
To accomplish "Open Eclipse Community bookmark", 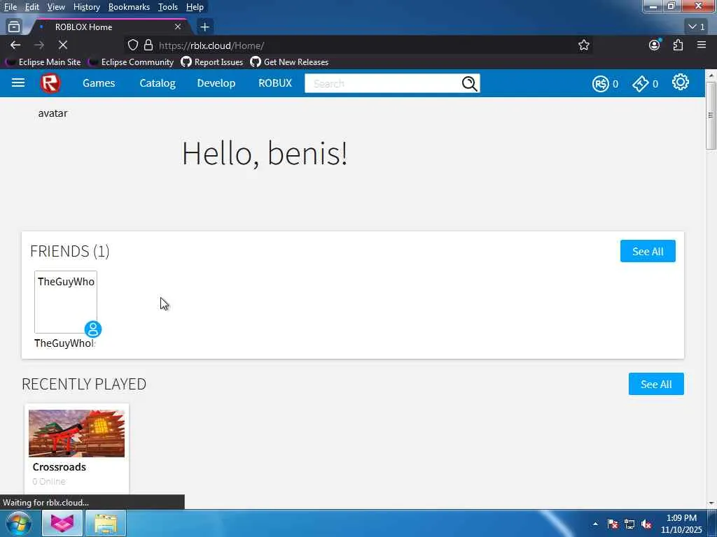I will [132, 62].
